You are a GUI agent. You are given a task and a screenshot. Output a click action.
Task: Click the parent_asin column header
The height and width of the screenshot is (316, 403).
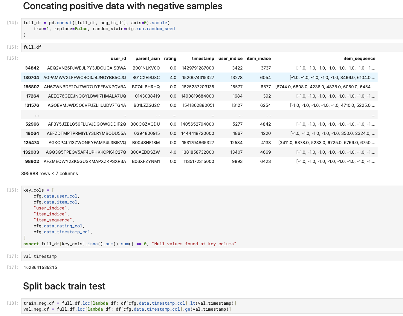click(147, 58)
